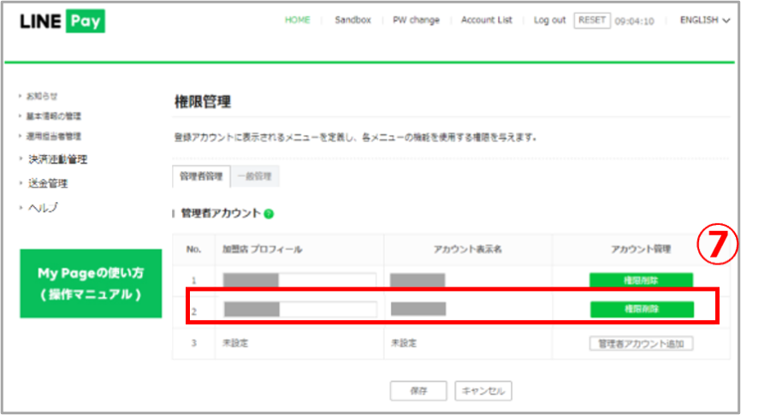Open Account List page
This screenshot has height=415, width=770.
pyautogui.click(x=486, y=21)
